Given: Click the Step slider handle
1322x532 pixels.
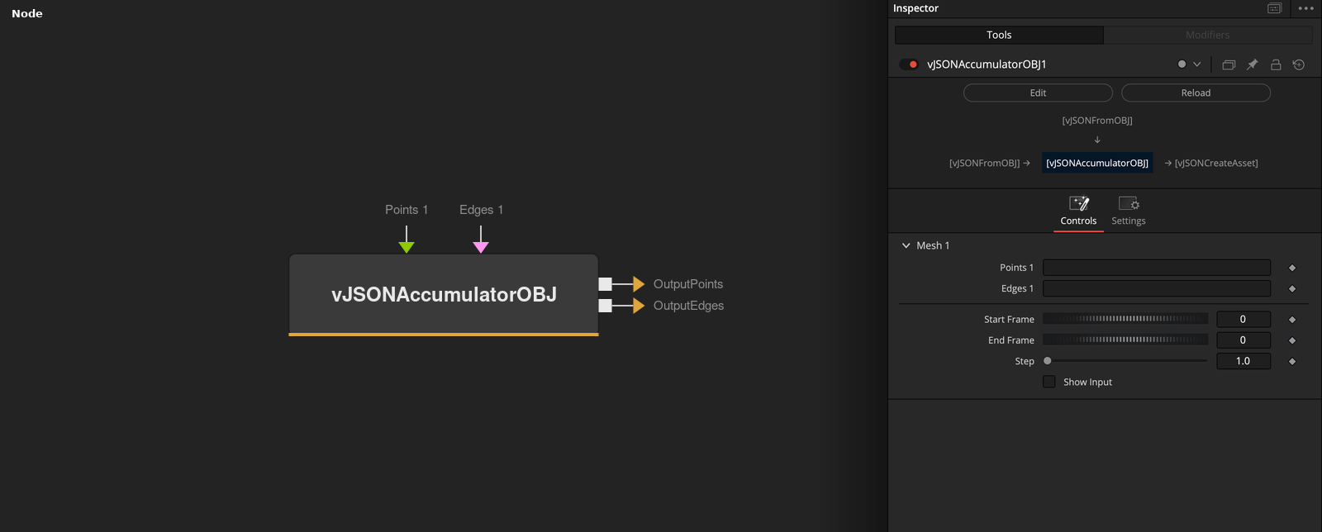Looking at the screenshot, I should (1048, 361).
